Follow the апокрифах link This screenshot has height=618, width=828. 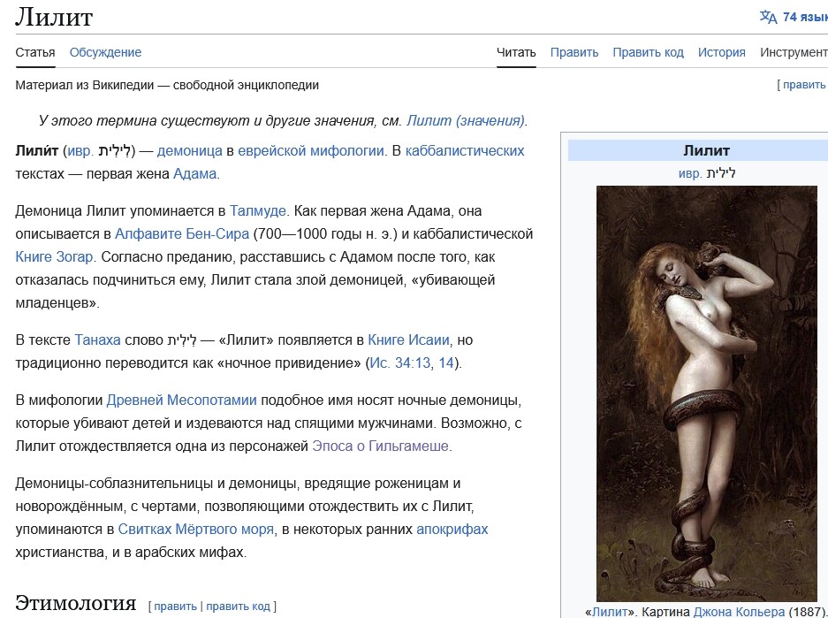point(452,529)
